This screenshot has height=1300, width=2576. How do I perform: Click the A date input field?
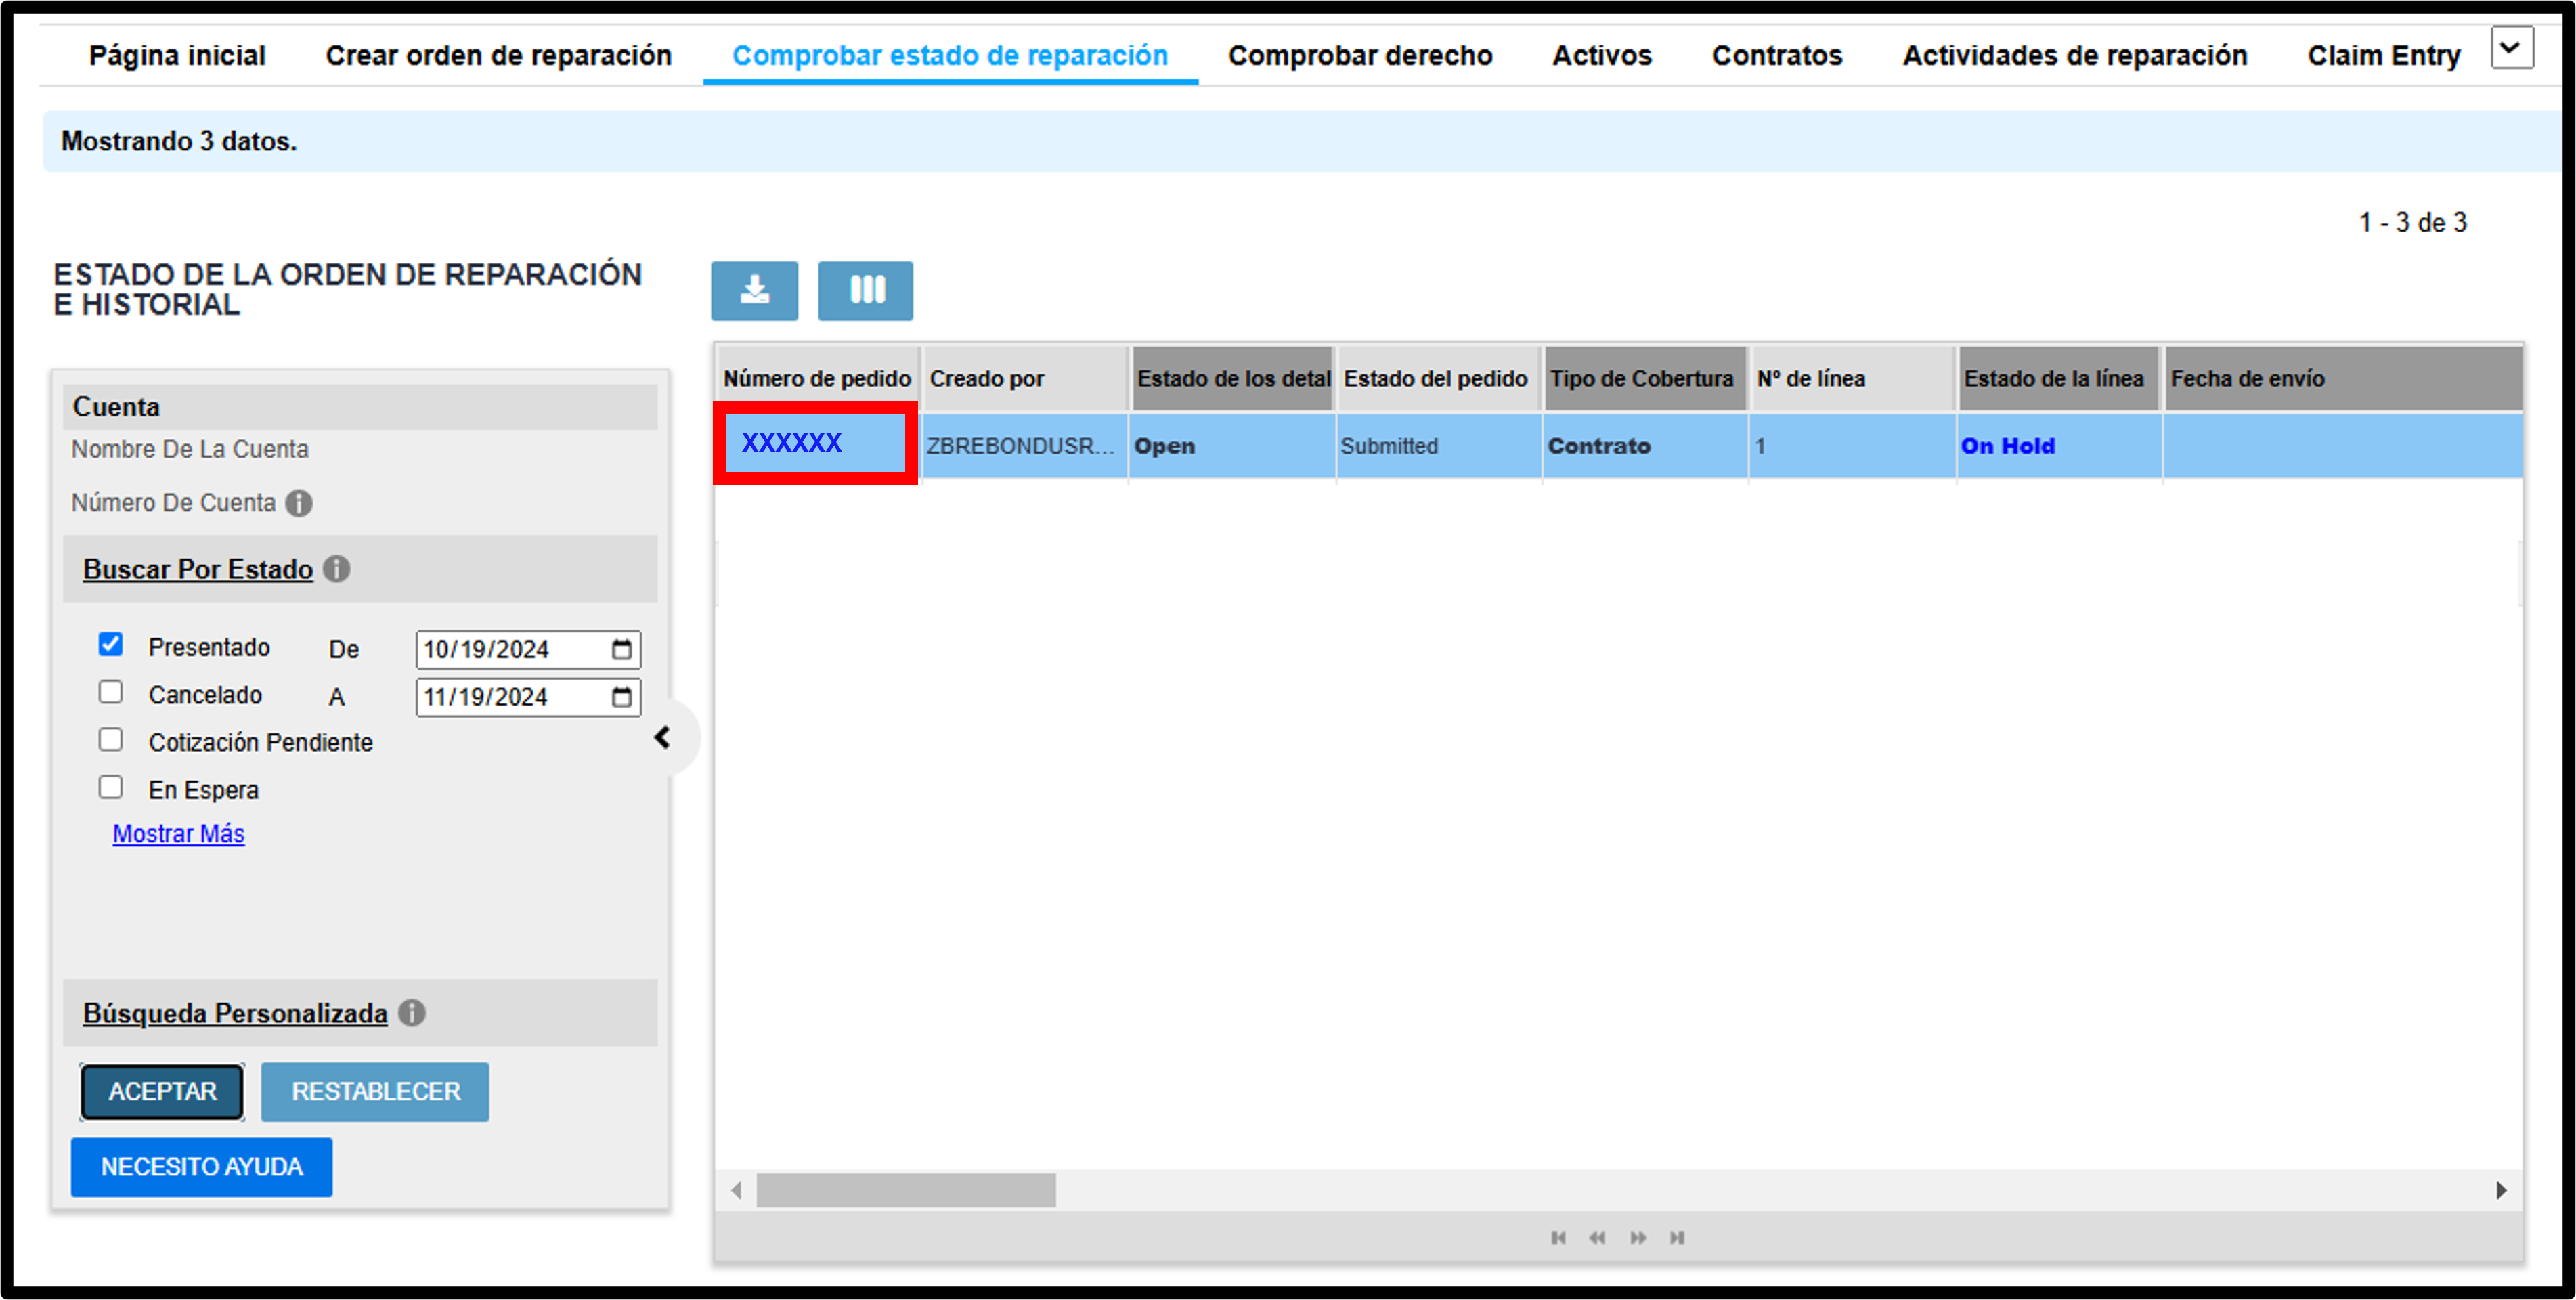[528, 697]
